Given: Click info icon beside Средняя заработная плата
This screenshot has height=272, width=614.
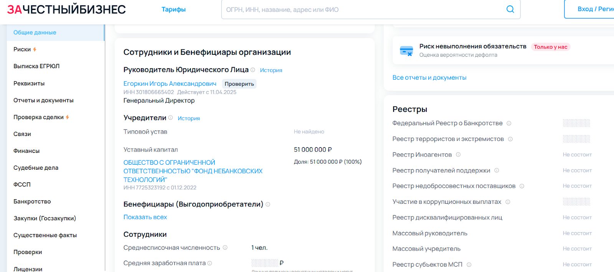Looking at the screenshot, I should (x=210, y=263).
